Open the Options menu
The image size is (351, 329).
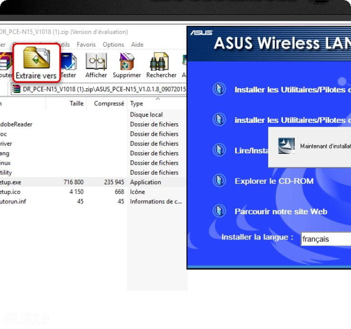click(x=113, y=45)
